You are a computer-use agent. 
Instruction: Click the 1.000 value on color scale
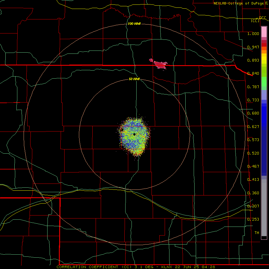[x=253, y=33]
